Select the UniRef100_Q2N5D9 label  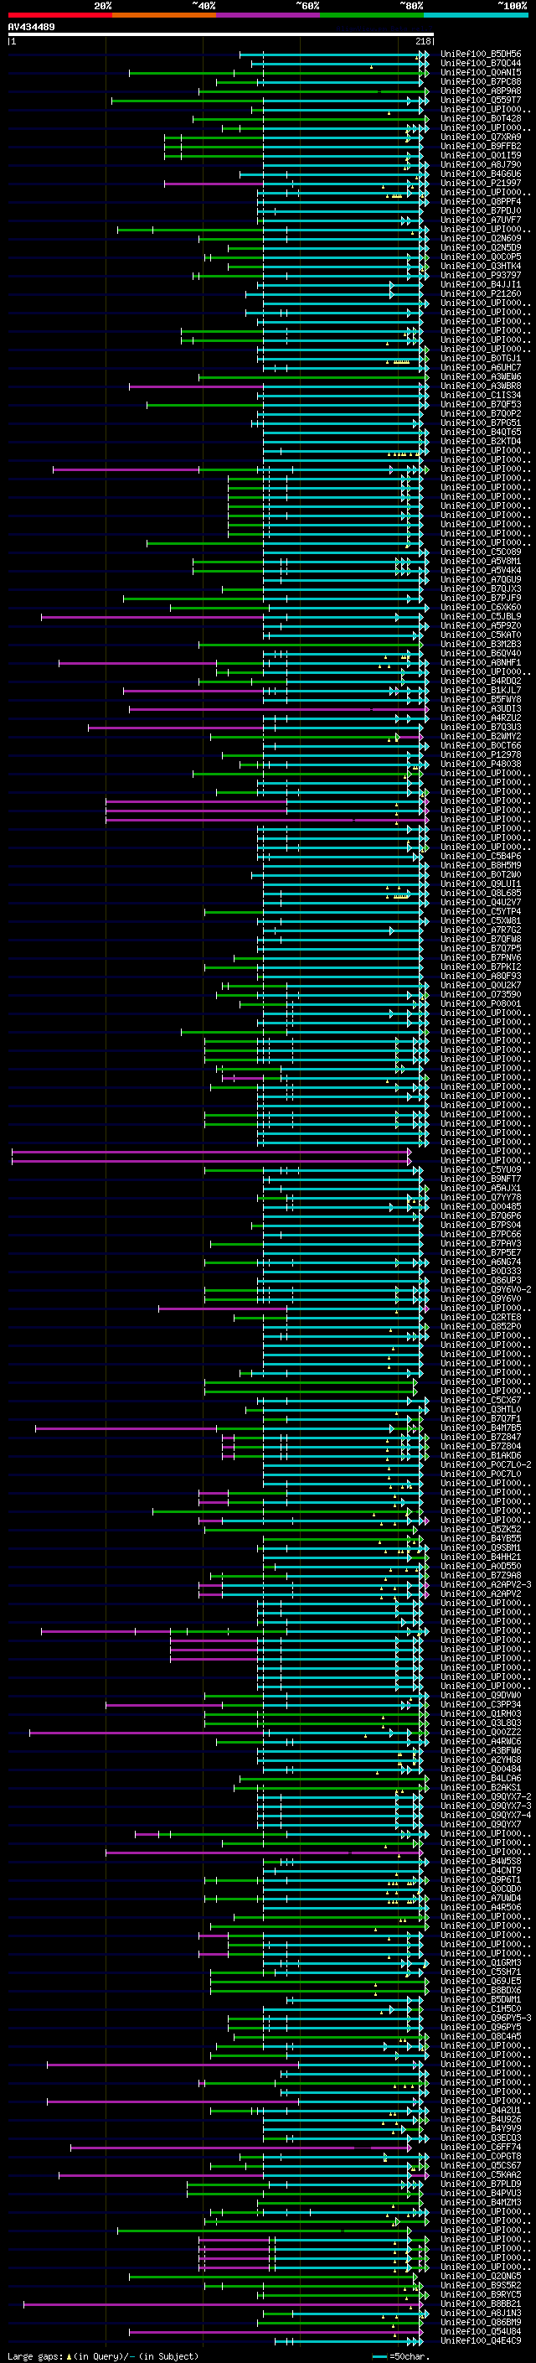481,247
